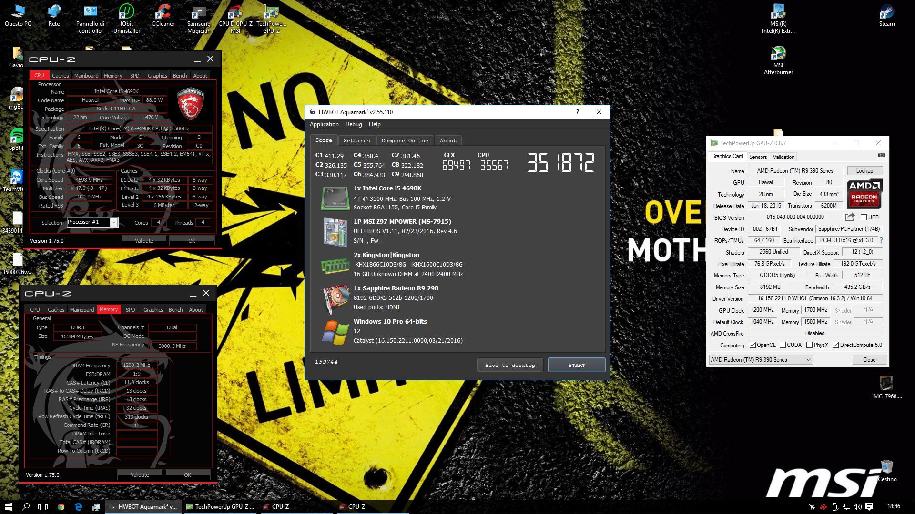Launch Edge from the taskbar
This screenshot has width=915, height=514.
tap(79, 507)
